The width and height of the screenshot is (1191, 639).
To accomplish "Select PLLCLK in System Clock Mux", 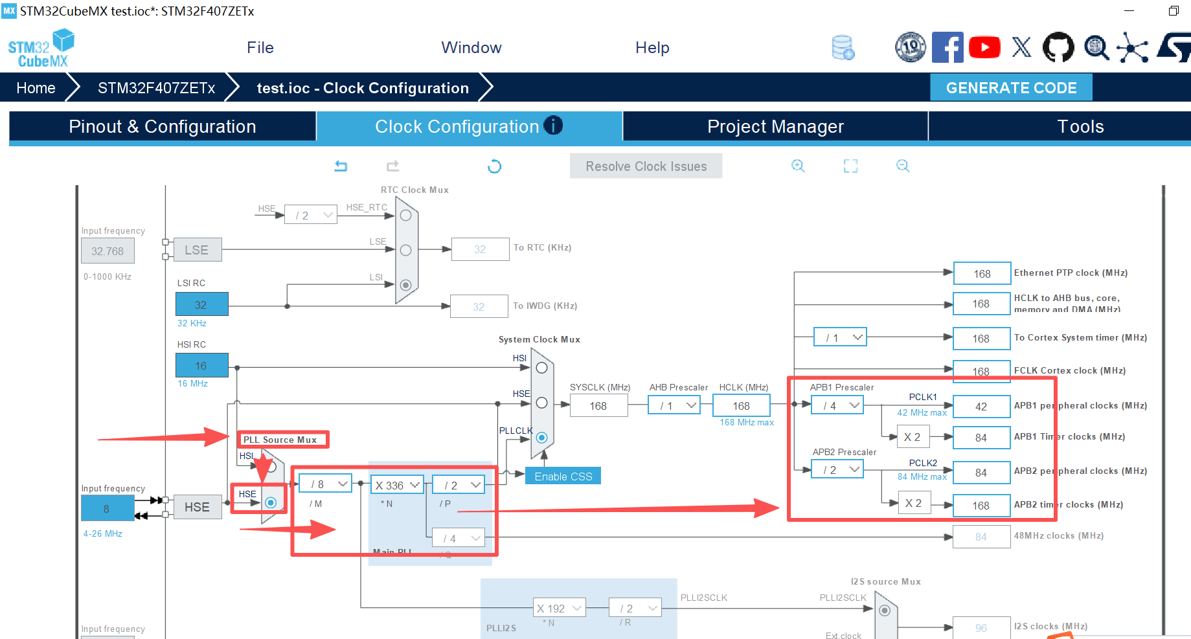I will [542, 438].
